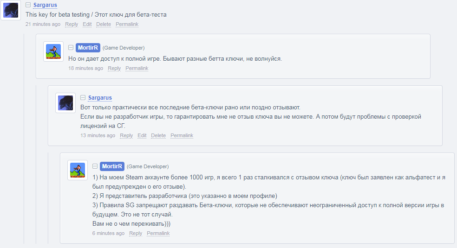This screenshot has width=457, height=248.
Task: Edit the 13 minutes ago comment
Action: (x=142, y=135)
